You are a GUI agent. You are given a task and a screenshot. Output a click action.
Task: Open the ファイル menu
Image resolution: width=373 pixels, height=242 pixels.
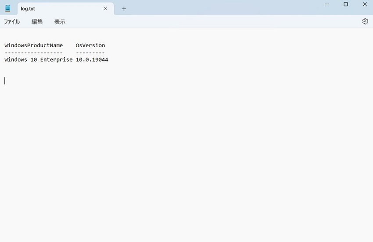click(12, 22)
